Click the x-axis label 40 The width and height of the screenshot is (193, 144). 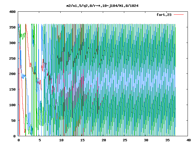pyautogui.click(x=188, y=140)
